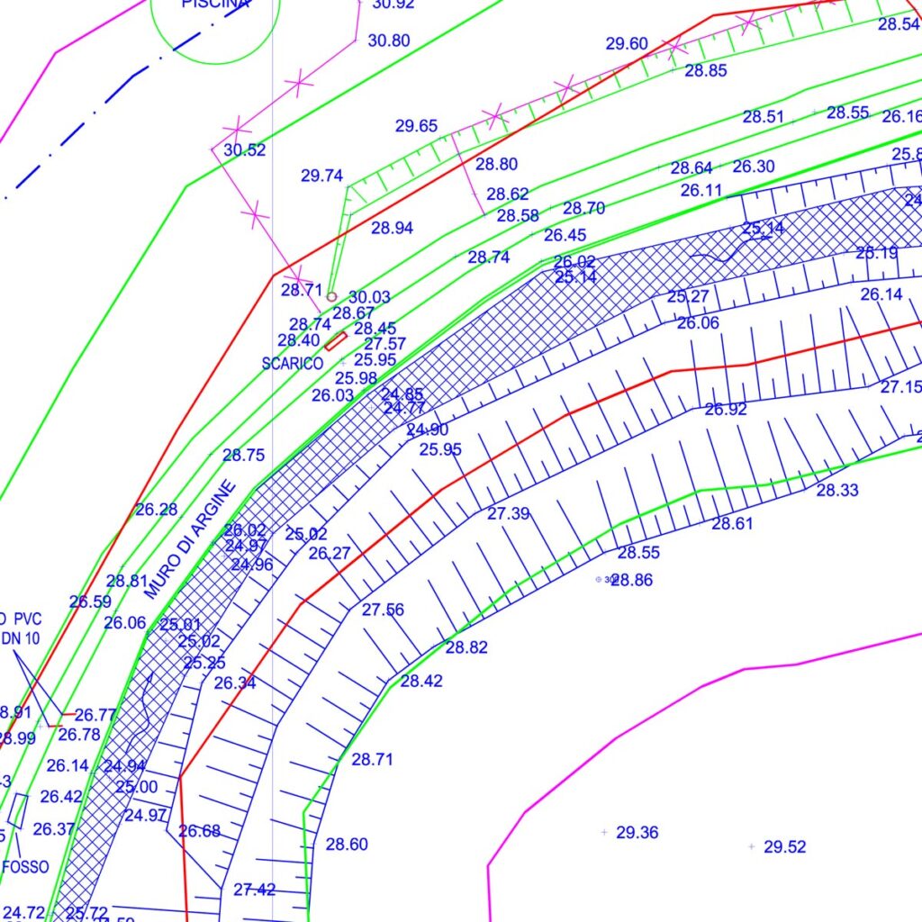
Task: Select elevation label 28.40
Action: pyautogui.click(x=299, y=340)
